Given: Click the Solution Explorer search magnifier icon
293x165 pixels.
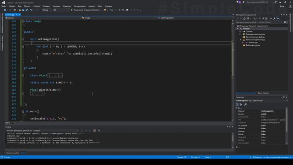Looking at the screenshot, I should tap(285, 22).
